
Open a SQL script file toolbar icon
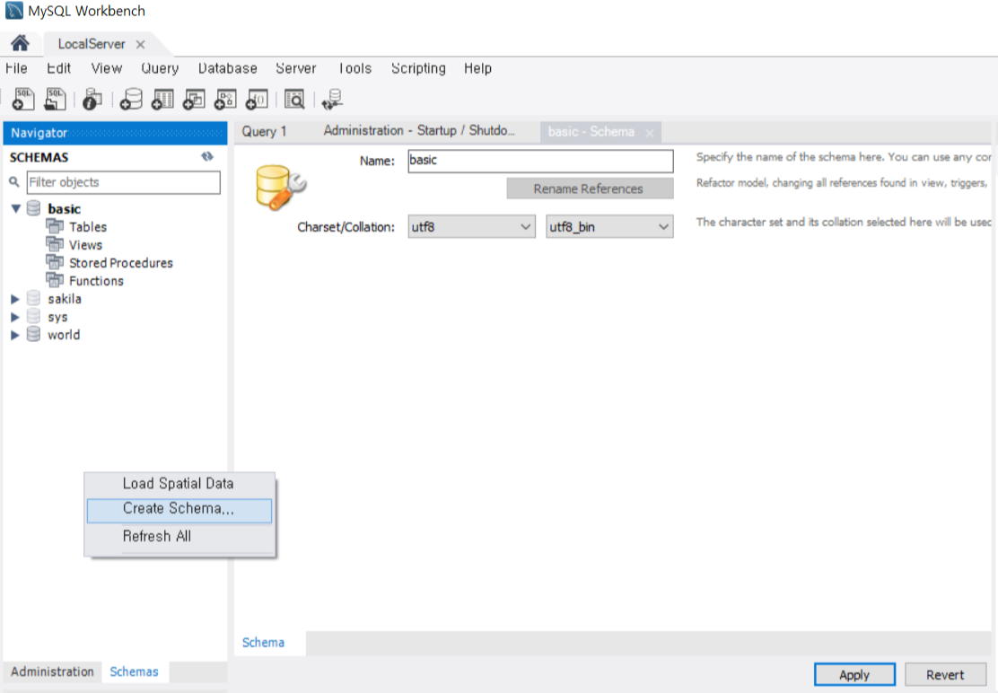[x=55, y=100]
